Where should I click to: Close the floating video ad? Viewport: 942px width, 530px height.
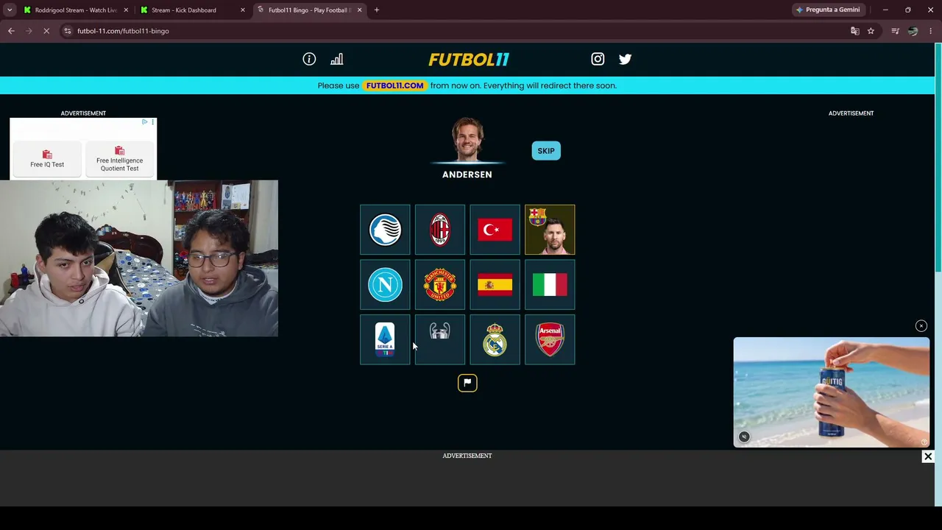click(x=921, y=326)
